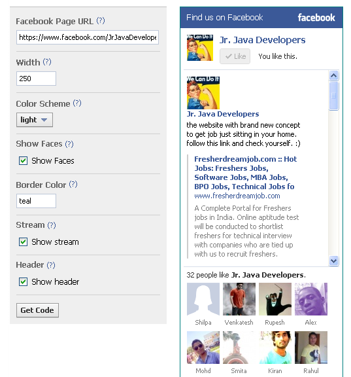Click the stream post's We Can Do It image
The width and height of the screenshot is (351, 377).
(203, 93)
